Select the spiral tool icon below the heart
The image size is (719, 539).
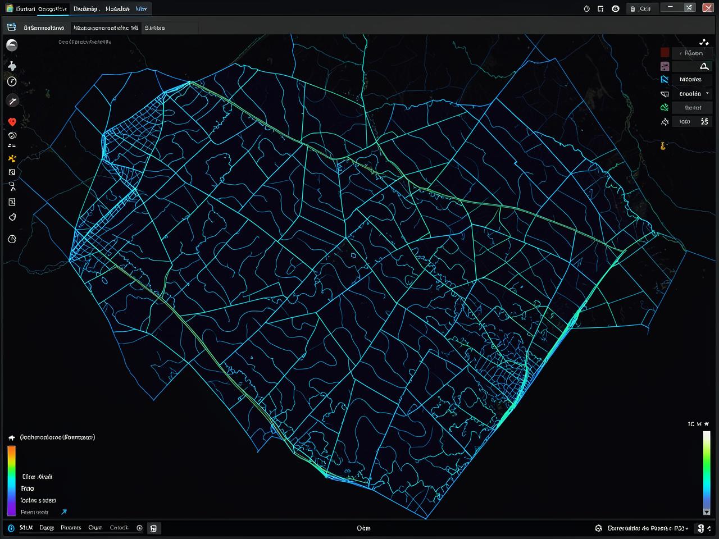12,135
